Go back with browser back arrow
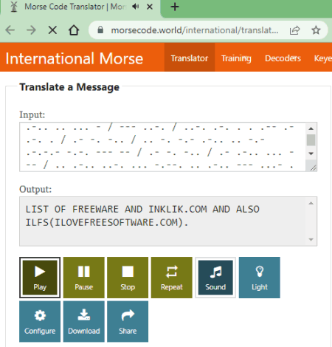This screenshot has height=347, width=332. (10, 30)
